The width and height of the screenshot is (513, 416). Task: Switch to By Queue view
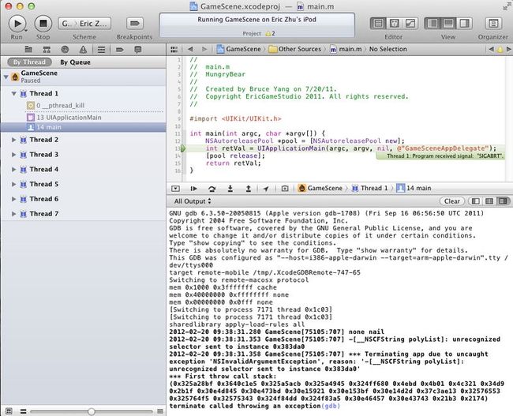[x=75, y=62]
